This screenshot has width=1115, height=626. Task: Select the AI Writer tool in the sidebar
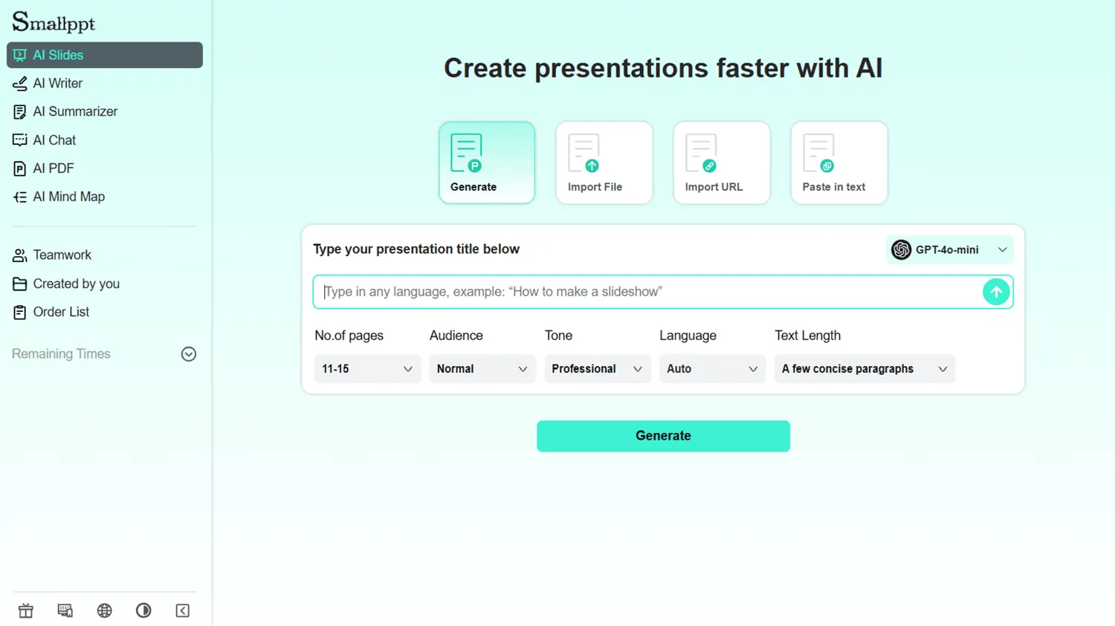(x=56, y=83)
